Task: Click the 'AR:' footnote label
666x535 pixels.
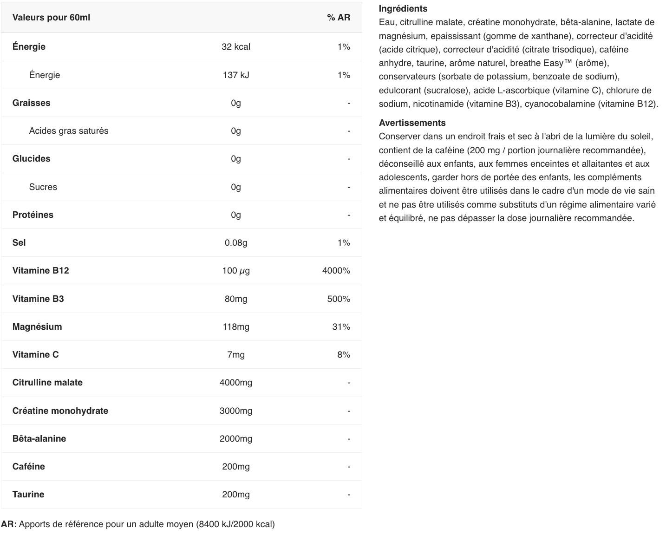Action: [9, 524]
